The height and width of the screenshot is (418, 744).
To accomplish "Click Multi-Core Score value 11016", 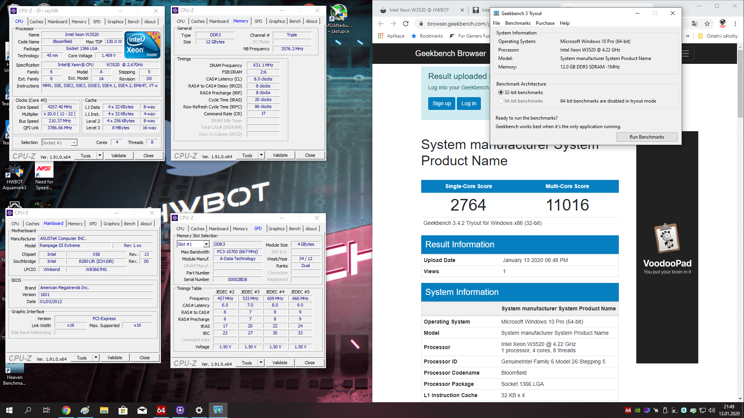I will coord(567,205).
